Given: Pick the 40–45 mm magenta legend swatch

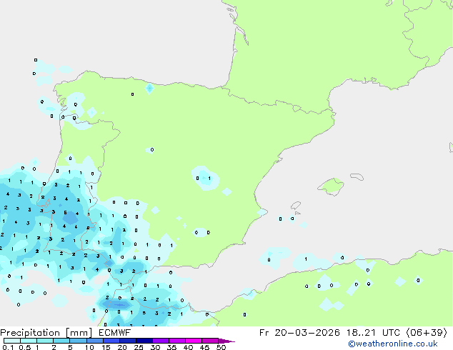Looking at the screenshot, I should point(194,341).
